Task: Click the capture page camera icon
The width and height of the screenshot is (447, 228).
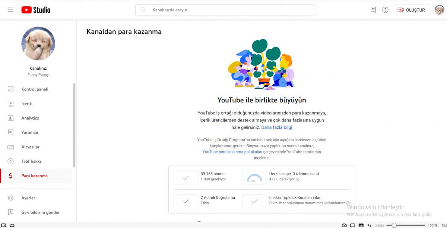Action: click(344, 225)
